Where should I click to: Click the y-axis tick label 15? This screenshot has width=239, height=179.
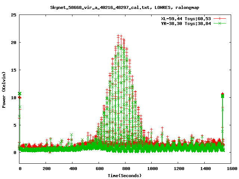coord(14,70)
